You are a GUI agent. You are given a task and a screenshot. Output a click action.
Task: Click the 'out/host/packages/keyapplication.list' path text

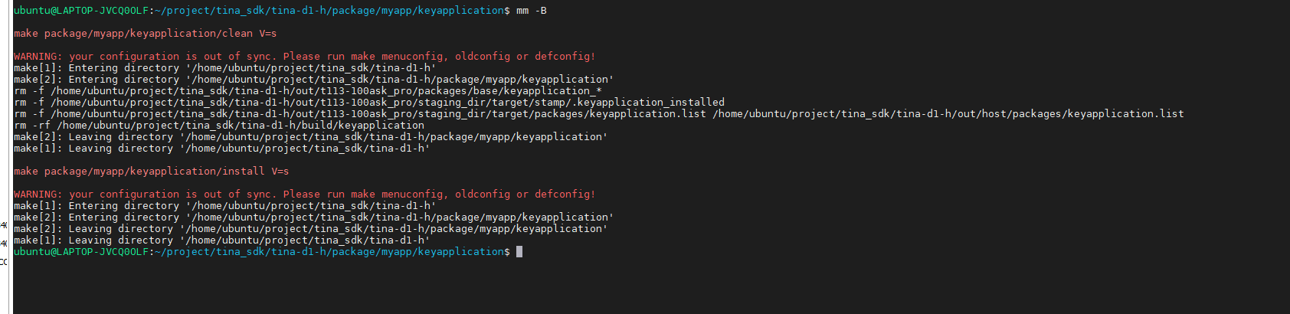point(1071,113)
